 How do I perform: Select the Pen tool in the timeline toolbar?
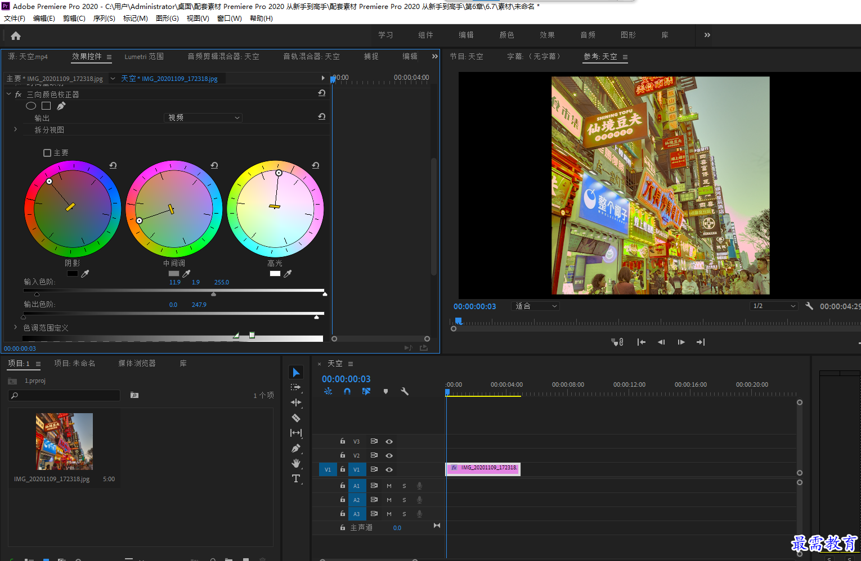tap(296, 448)
